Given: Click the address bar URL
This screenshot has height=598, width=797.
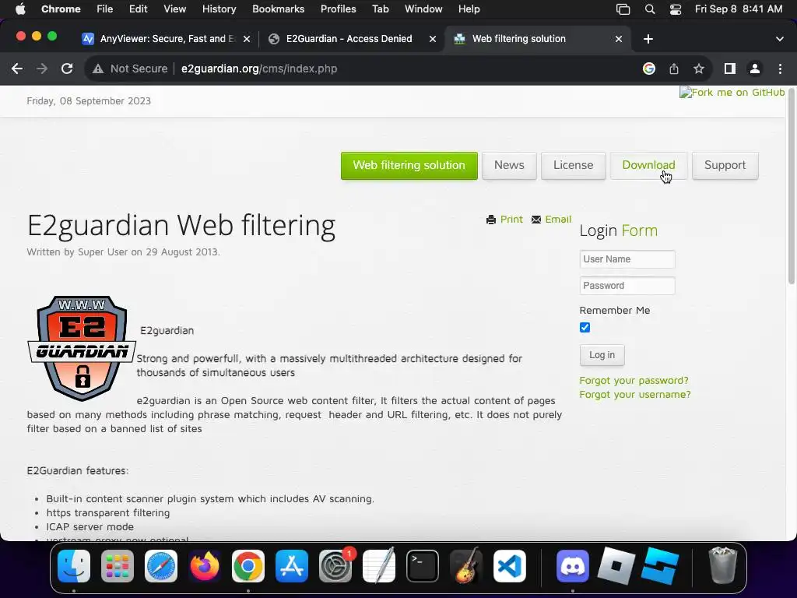Looking at the screenshot, I should [259, 69].
